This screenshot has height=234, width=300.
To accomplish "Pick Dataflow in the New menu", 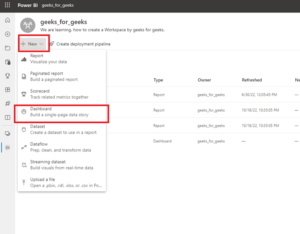I will [62, 147].
